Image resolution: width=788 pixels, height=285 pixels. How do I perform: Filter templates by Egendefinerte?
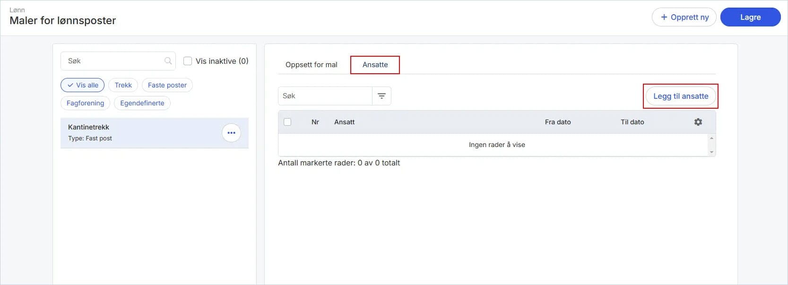tap(142, 103)
